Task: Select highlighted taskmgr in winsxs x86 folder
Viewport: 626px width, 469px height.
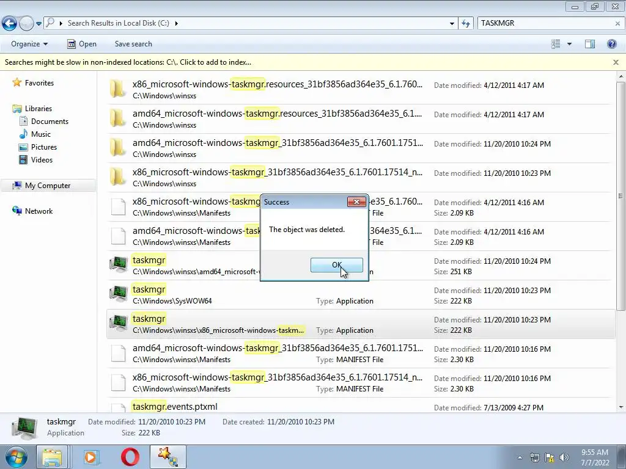Action: 361,324
